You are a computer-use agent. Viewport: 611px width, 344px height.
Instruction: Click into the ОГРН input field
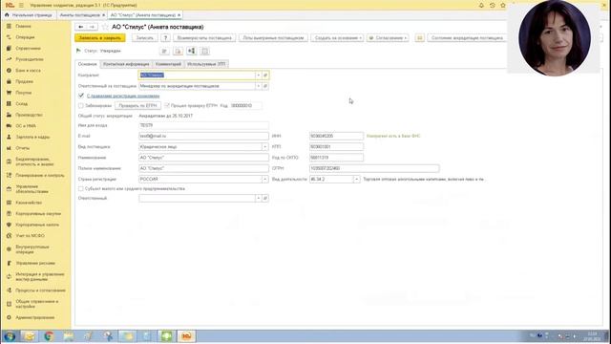coord(374,168)
